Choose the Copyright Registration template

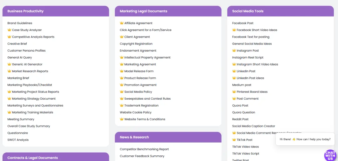136,44
